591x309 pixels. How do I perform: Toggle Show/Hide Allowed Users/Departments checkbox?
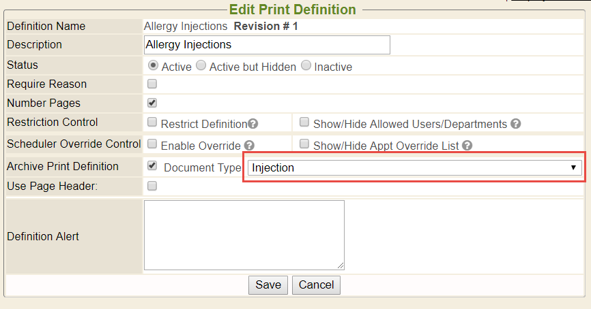pos(304,123)
